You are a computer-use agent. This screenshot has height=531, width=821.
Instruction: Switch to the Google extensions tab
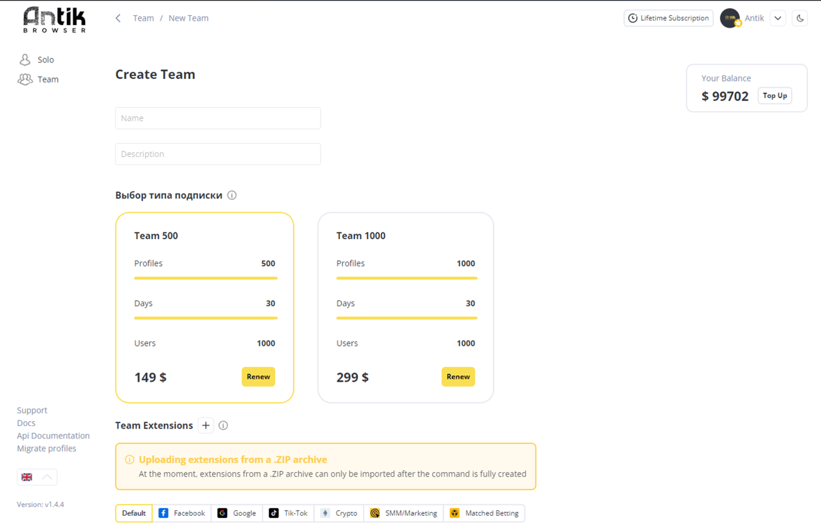[x=237, y=513]
